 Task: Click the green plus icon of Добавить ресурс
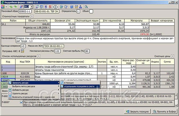(x=10, y=90)
